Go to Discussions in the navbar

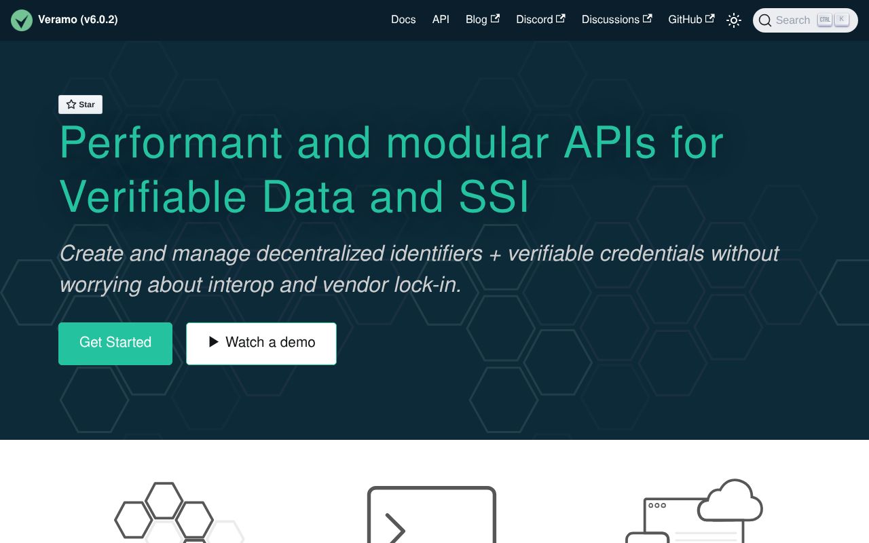610,20
